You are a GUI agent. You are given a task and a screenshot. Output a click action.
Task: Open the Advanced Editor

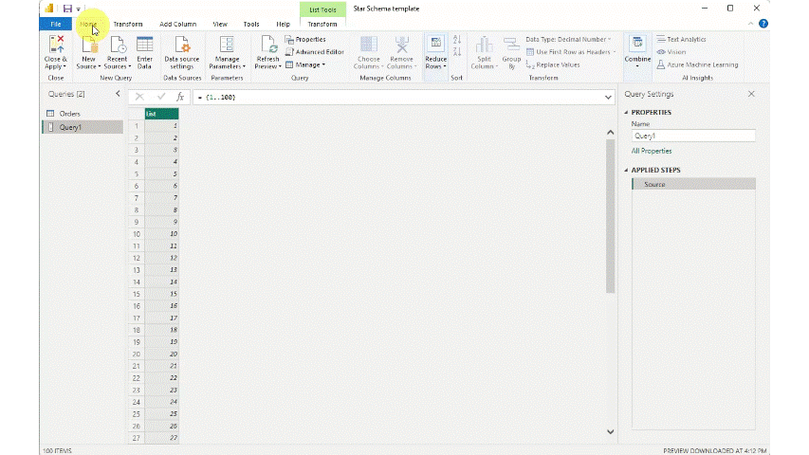click(x=319, y=52)
